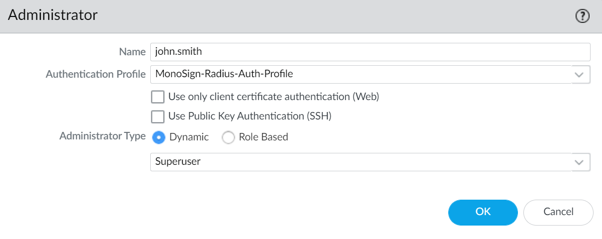The width and height of the screenshot is (602, 239).
Task: Enable the client certificate authentication checkbox
Action: pos(158,97)
